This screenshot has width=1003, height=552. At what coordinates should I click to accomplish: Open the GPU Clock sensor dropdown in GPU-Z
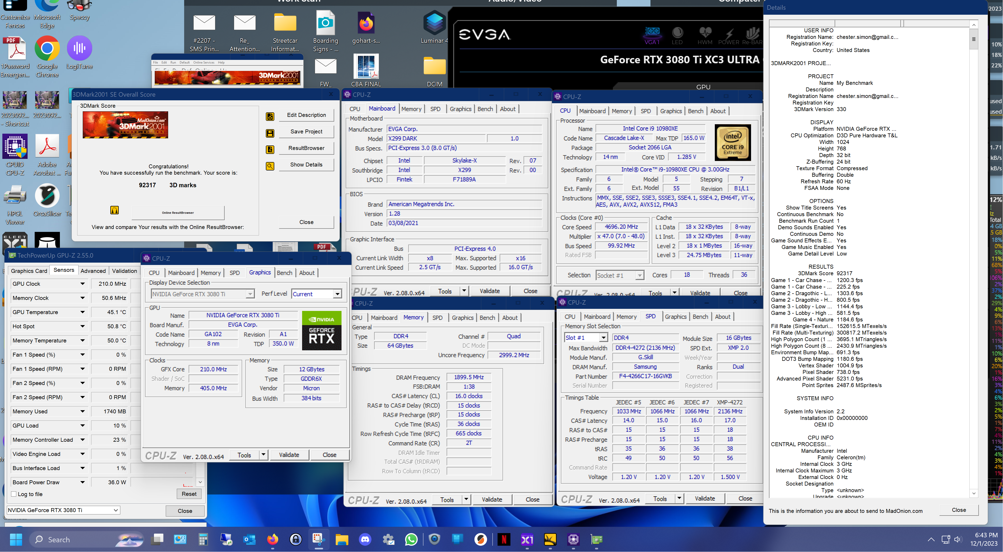82,284
